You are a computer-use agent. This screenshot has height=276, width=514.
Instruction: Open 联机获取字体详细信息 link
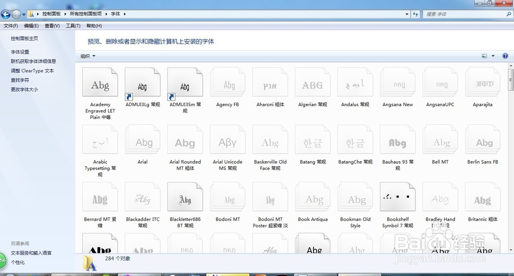(x=33, y=61)
